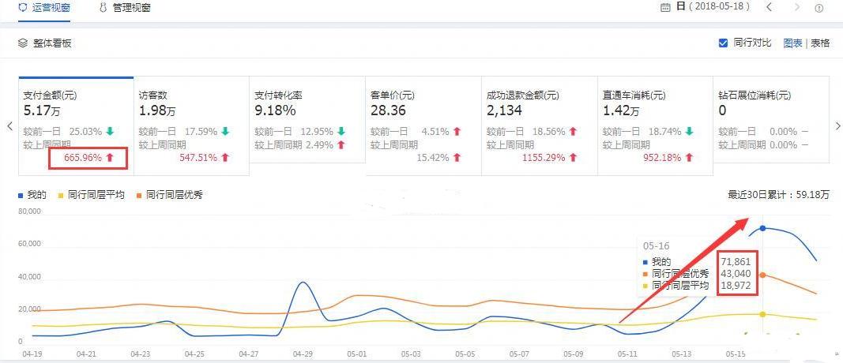Image resolution: width=843 pixels, height=363 pixels.
Task: Click the 2,134 refund amount value
Action: pos(504,111)
